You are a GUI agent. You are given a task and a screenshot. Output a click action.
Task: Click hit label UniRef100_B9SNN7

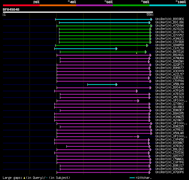coord(170,143)
